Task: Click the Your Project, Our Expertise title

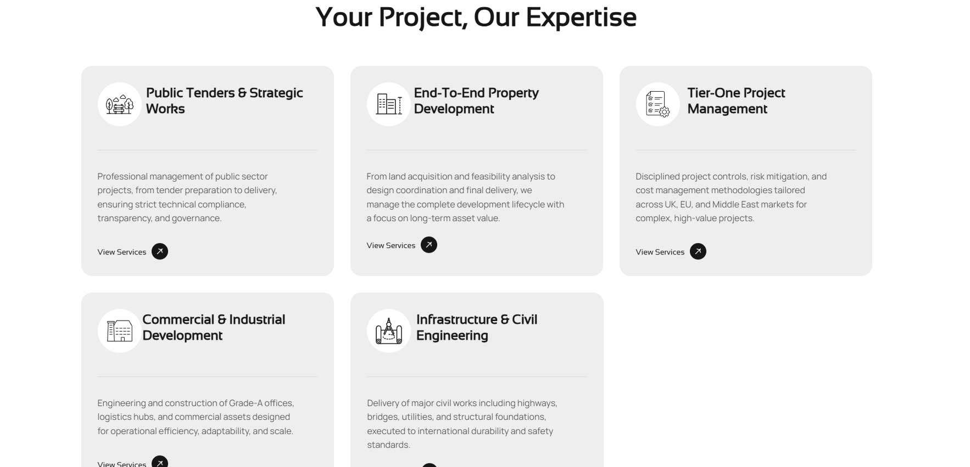Action: [x=476, y=17]
